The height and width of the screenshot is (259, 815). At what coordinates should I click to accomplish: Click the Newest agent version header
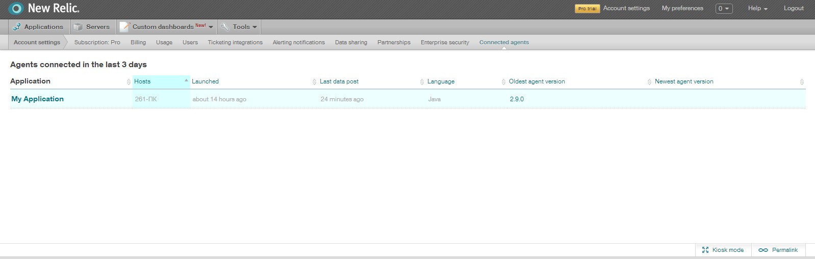(684, 81)
